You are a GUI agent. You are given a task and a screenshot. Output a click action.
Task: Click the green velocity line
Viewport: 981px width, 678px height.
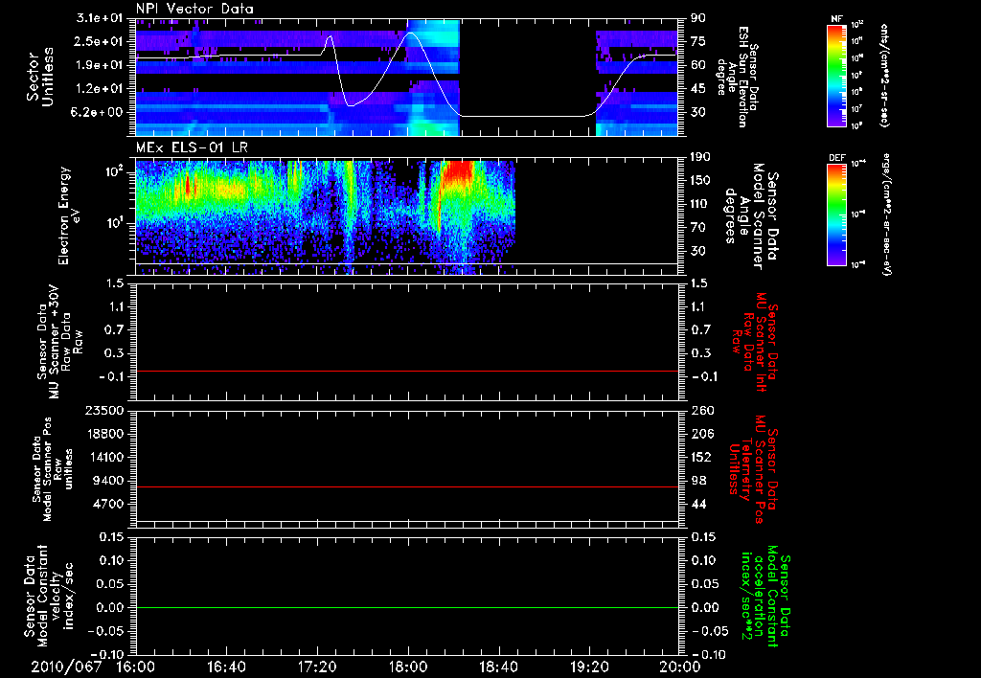pos(406,607)
